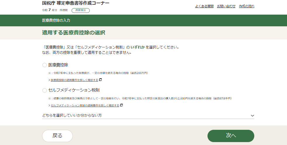This screenshot has width=287, height=145.
Task: Click the 書面提出 badge
Action: [81, 11]
